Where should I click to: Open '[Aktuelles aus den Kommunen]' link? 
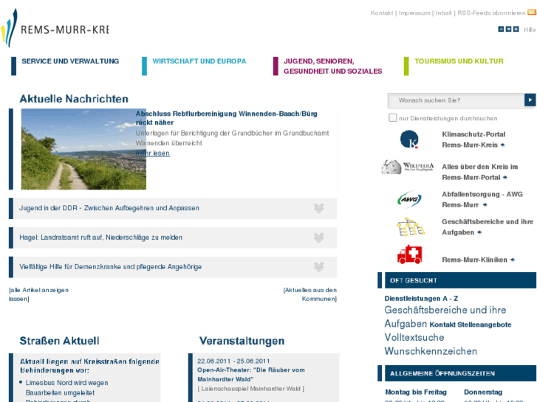(x=310, y=294)
